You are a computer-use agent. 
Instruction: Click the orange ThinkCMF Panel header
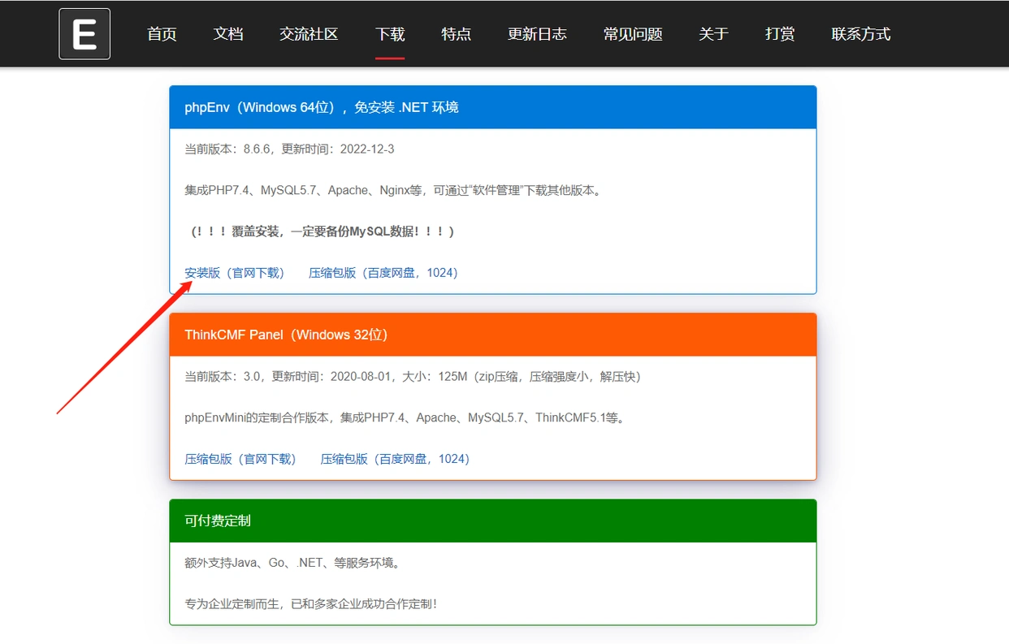492,335
